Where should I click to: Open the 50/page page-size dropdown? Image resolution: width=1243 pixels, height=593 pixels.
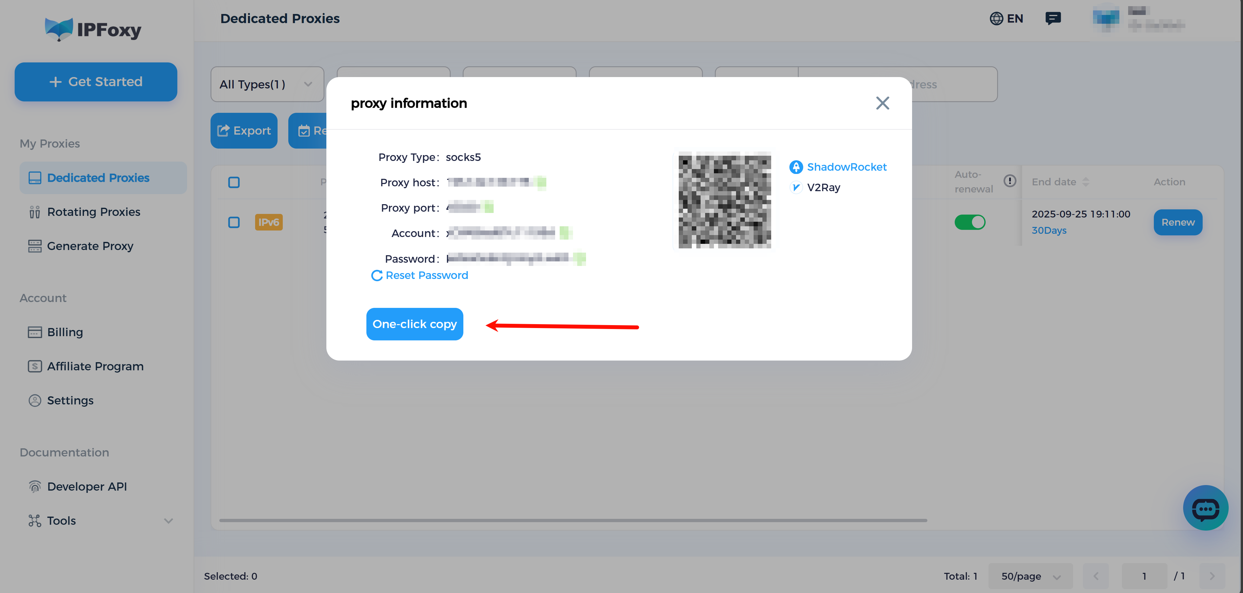(x=1031, y=576)
